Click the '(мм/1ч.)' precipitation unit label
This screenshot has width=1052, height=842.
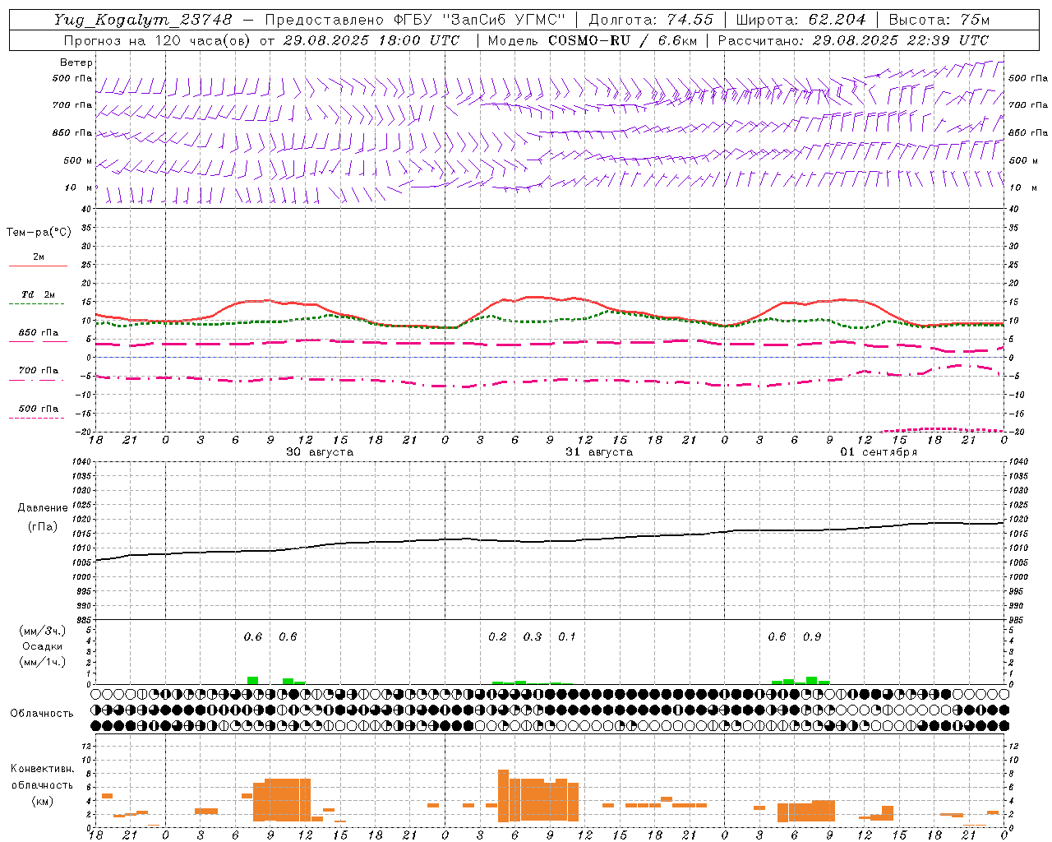point(43,662)
